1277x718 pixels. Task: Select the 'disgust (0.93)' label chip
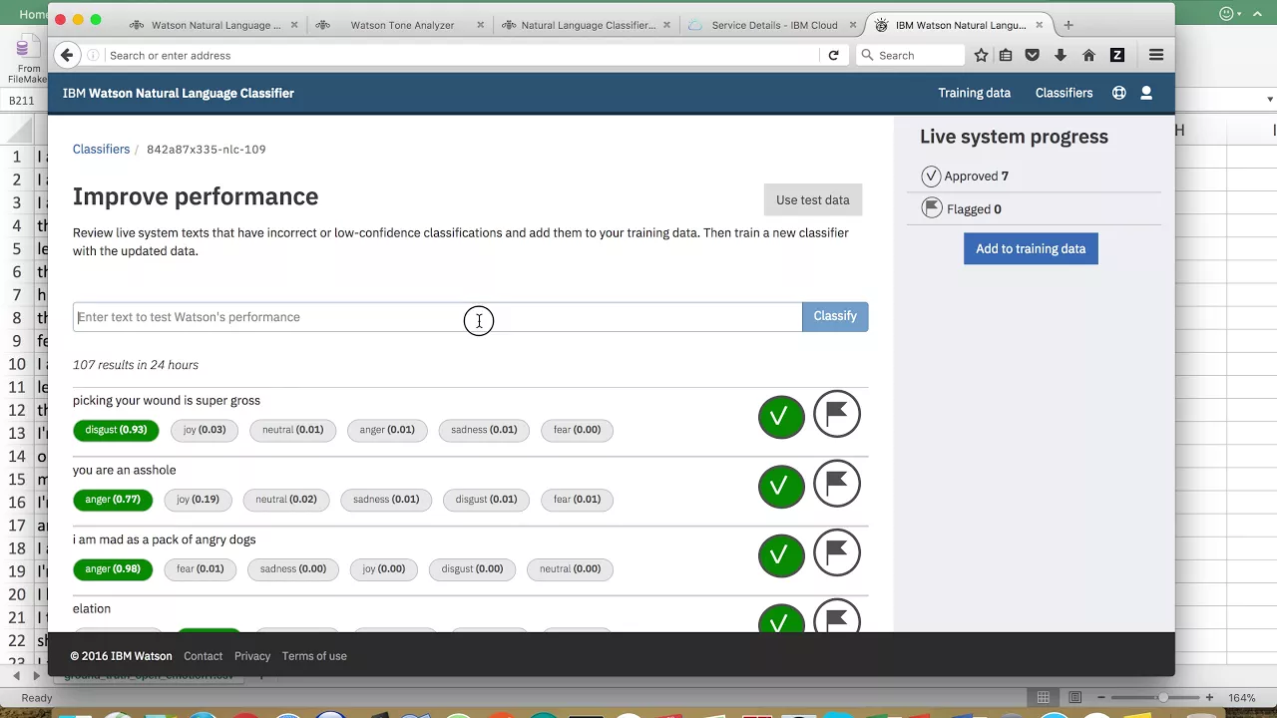[x=116, y=430]
